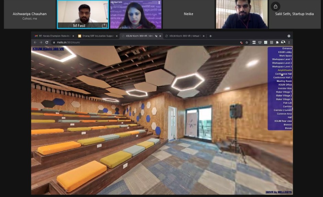
Task: Click the first extension icon after the star
Action: click(254, 42)
